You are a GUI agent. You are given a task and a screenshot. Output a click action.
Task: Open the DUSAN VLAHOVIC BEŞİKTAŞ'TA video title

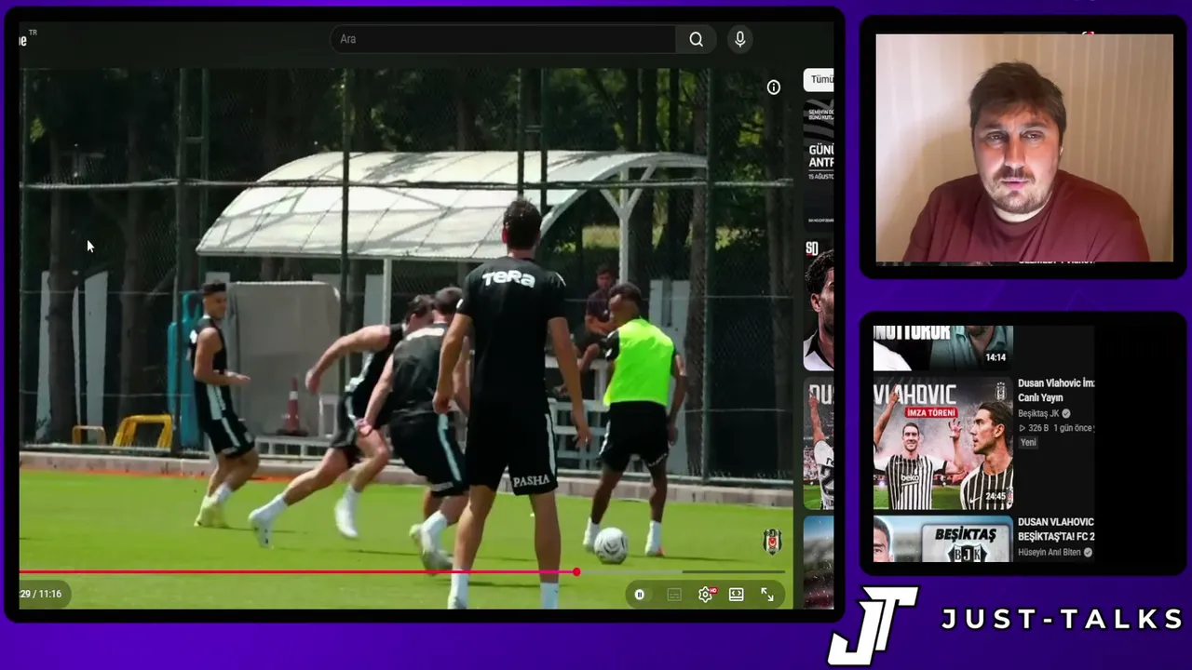click(x=1056, y=529)
